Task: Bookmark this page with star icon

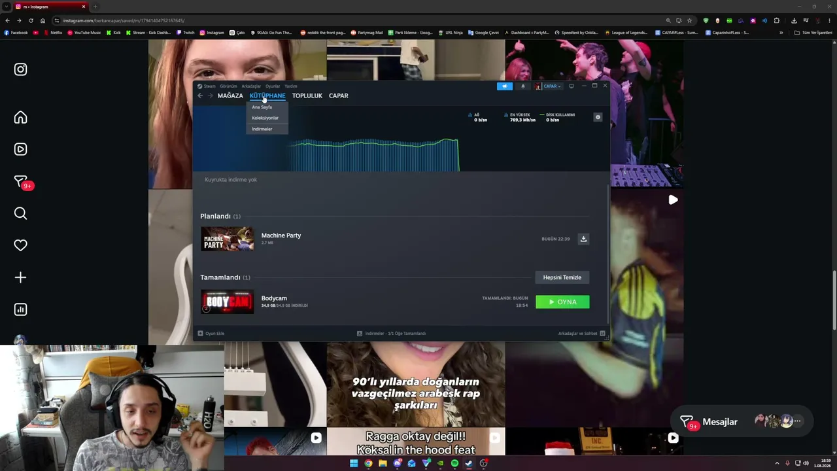Action: click(x=689, y=20)
